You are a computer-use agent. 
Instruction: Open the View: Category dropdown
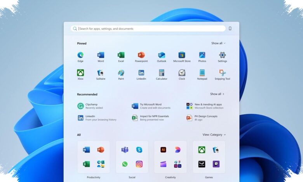214,135
